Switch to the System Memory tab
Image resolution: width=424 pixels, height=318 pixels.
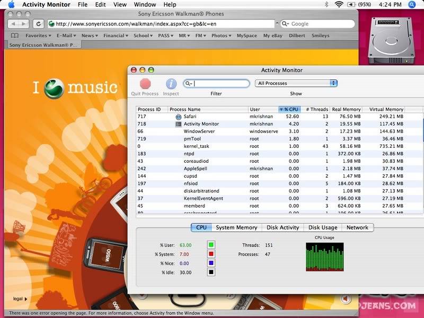coord(236,227)
